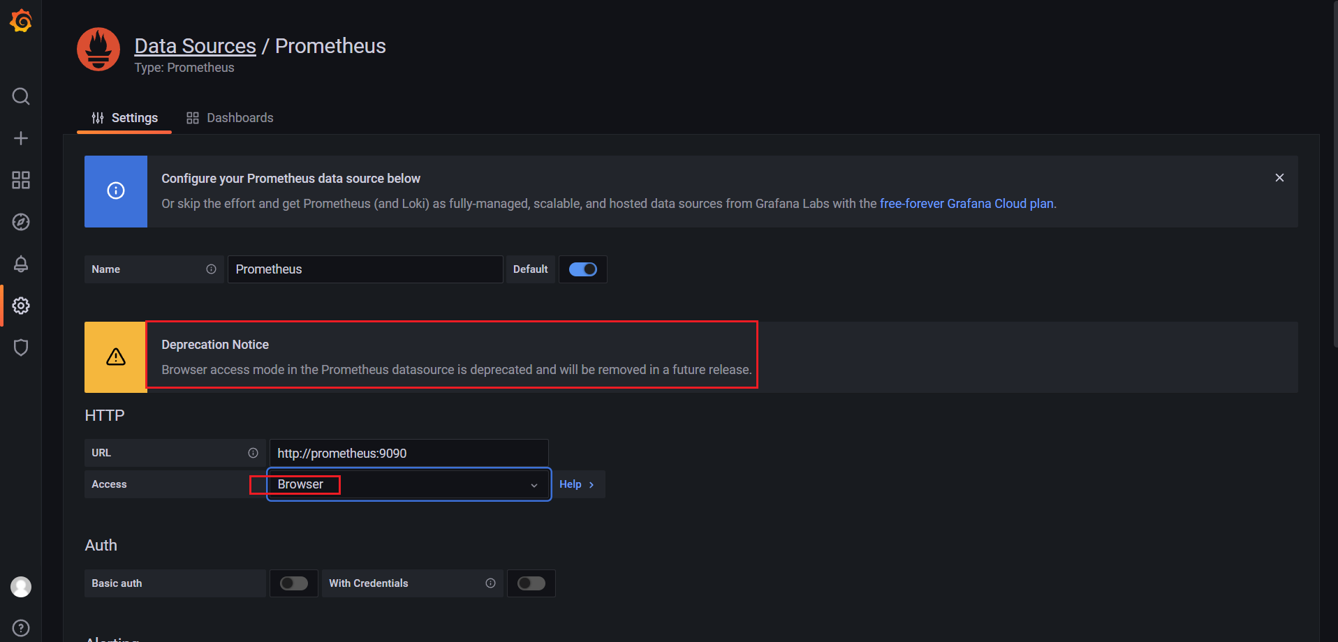Screen dimensions: 1338x642
Task: Click the 'With Credentials' label text
Action: coord(369,583)
